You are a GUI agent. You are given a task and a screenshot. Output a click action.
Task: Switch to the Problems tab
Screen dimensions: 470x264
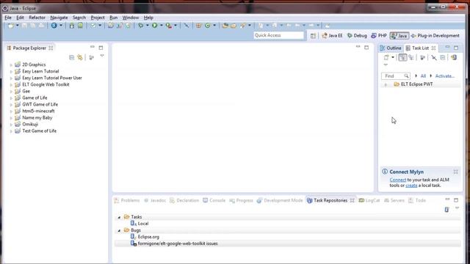[127, 200]
